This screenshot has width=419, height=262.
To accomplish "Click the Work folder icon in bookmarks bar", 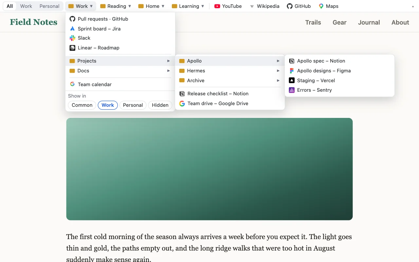I will [71, 6].
